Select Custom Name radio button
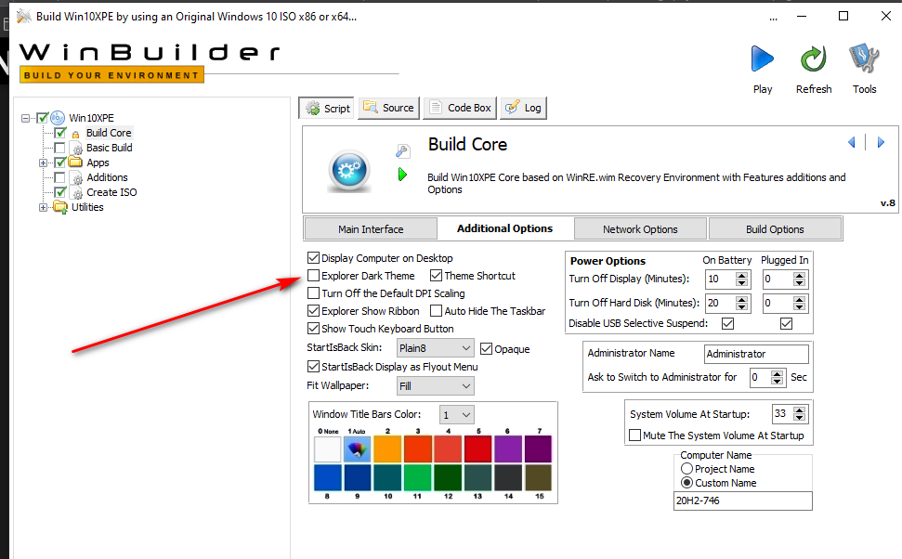 pos(686,483)
